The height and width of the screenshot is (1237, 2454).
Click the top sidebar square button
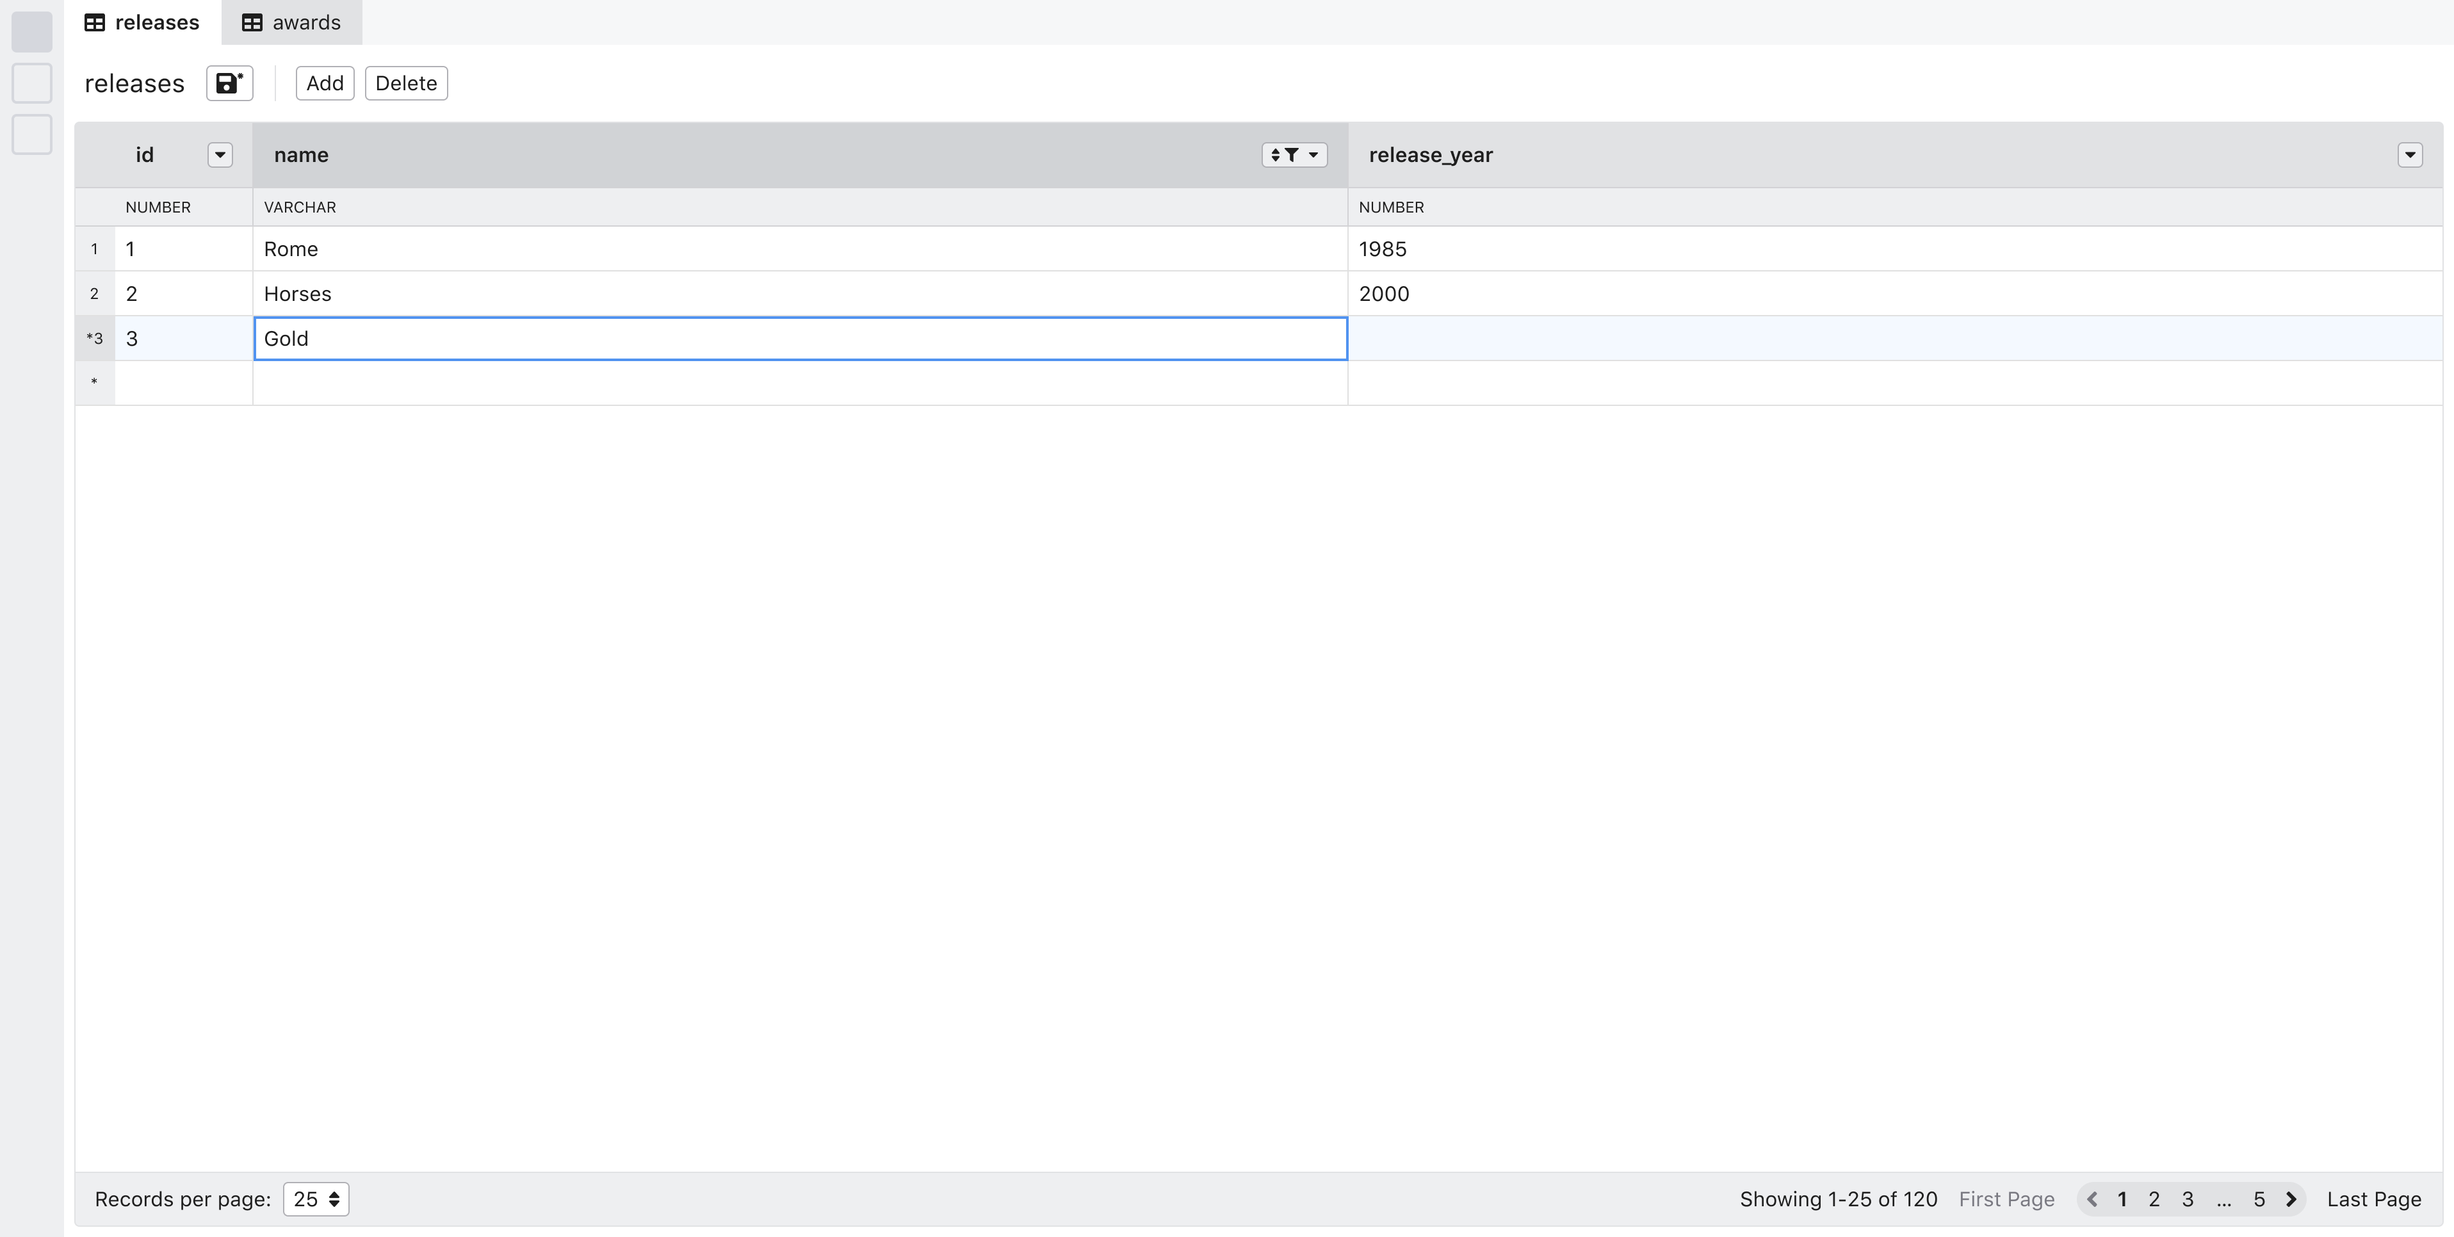tap(31, 31)
